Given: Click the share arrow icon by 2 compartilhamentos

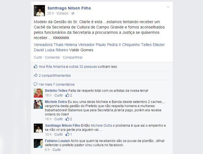Looking at the screenshot, I should coord(36,75).
